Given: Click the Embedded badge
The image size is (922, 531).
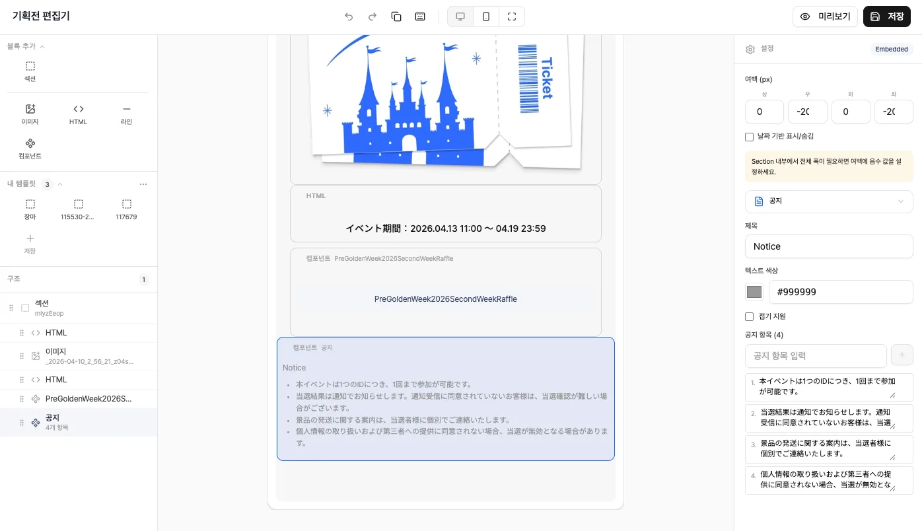Looking at the screenshot, I should [892, 49].
